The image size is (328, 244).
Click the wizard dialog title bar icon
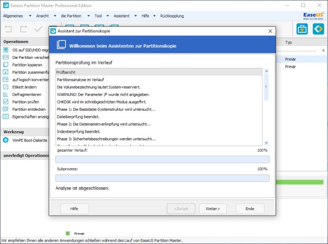pyautogui.click(x=53, y=31)
